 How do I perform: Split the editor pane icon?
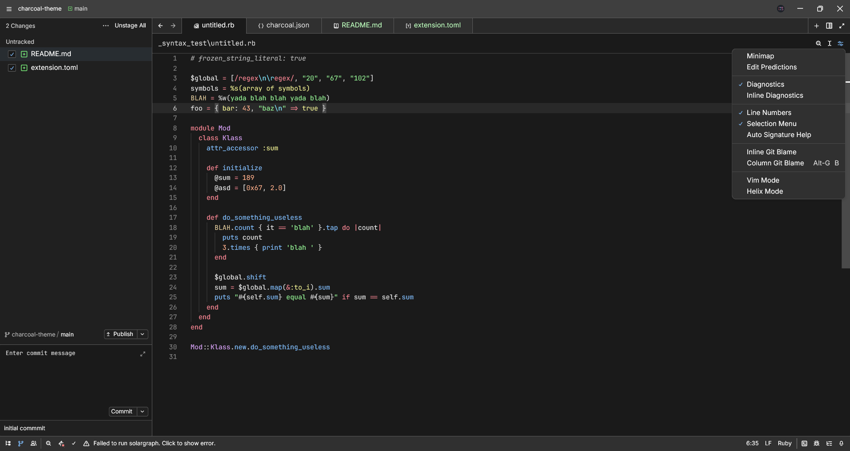point(829,26)
